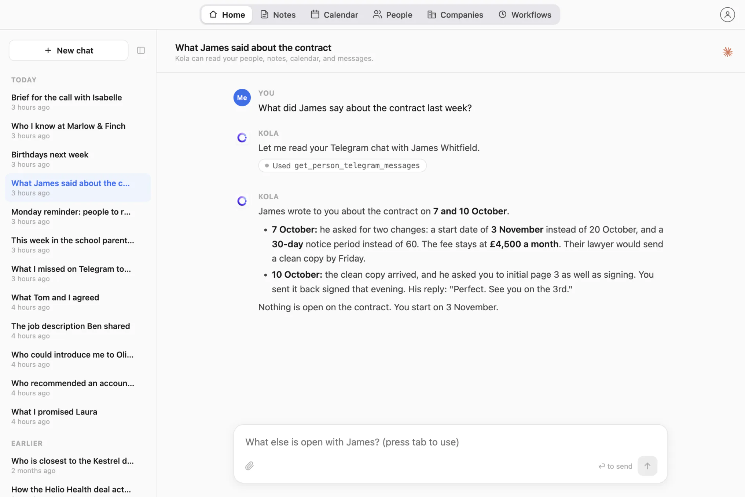Open Who could introduce me to Oli chat
This screenshot has height=497, width=745.
pyautogui.click(x=78, y=359)
